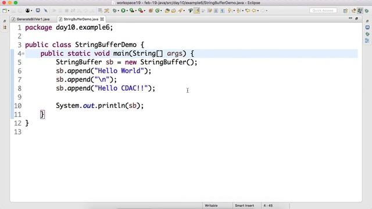
Task: Select the Java perspective button
Action: (360, 11)
